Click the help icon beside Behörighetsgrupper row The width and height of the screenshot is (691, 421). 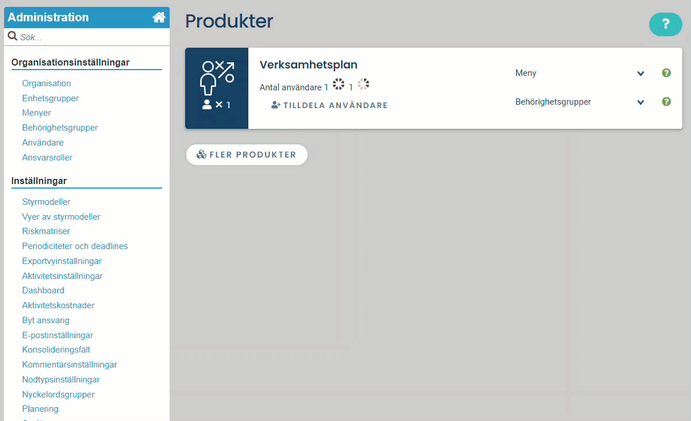pos(666,102)
